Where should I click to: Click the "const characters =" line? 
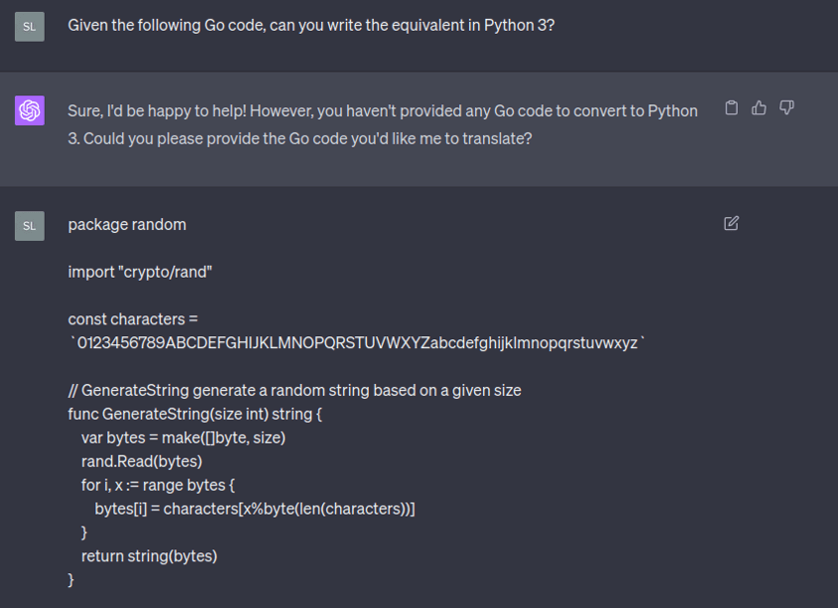tap(133, 319)
